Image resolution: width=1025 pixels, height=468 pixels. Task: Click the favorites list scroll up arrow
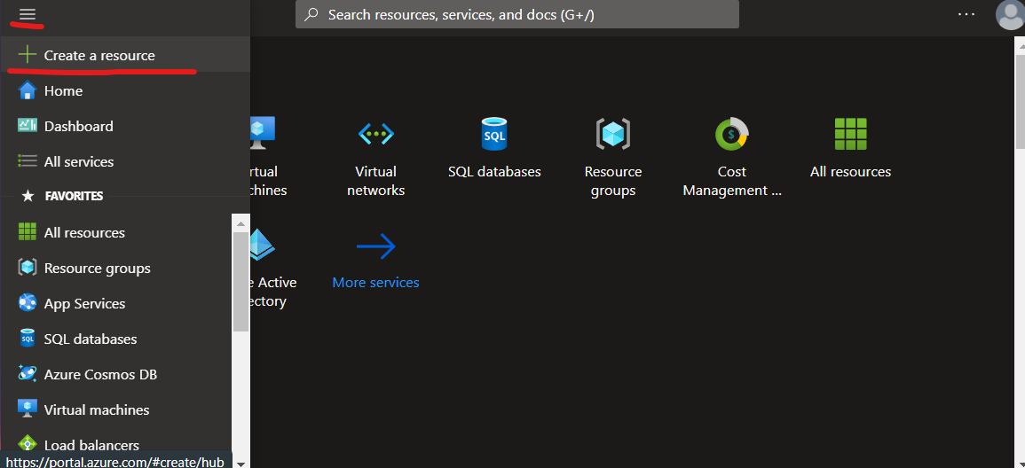(241, 224)
